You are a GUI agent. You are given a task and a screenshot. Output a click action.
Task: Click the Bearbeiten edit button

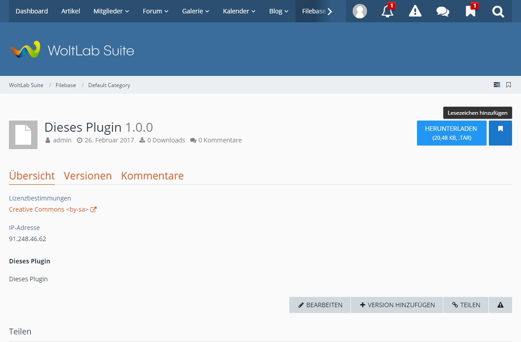tap(320, 305)
